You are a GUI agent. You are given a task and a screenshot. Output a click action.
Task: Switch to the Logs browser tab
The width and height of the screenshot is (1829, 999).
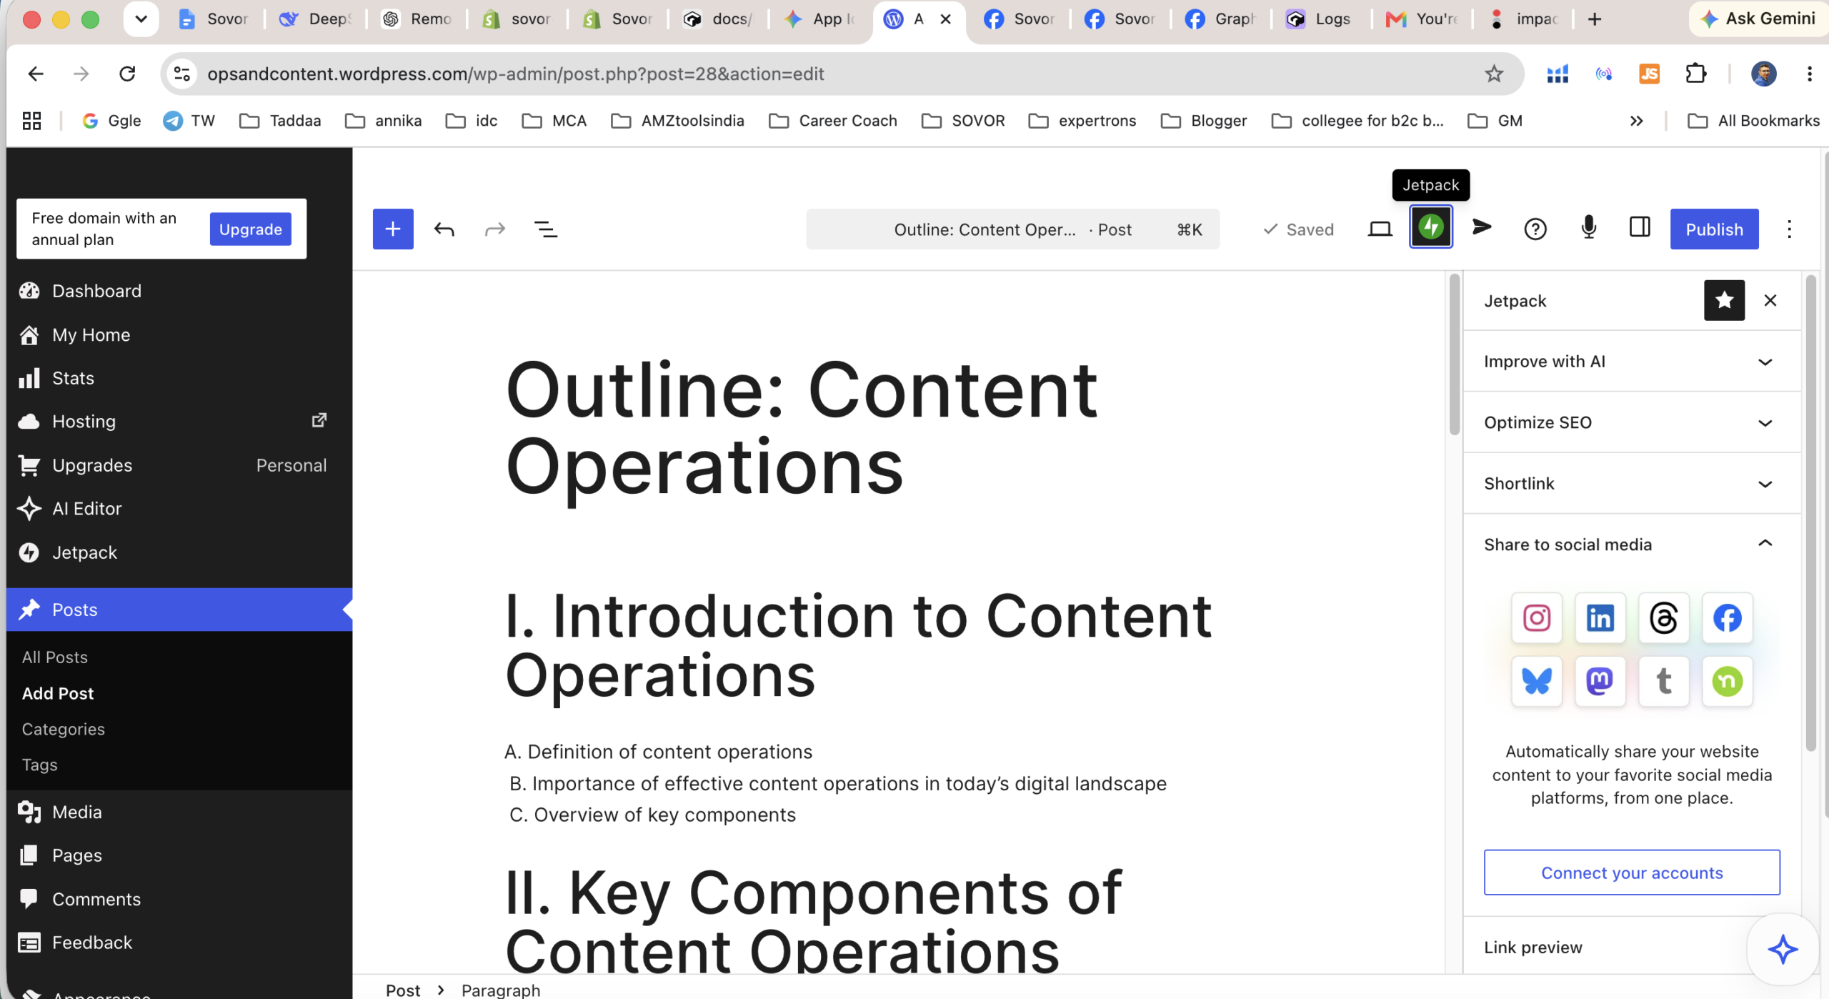(x=1320, y=19)
